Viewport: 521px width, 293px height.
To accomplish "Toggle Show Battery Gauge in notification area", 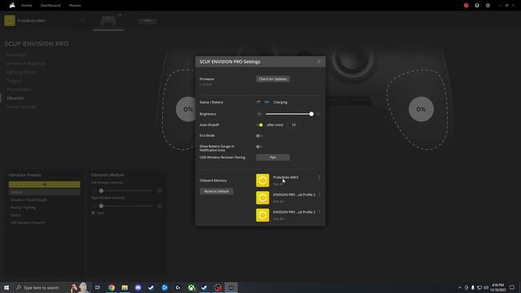I will (x=259, y=146).
